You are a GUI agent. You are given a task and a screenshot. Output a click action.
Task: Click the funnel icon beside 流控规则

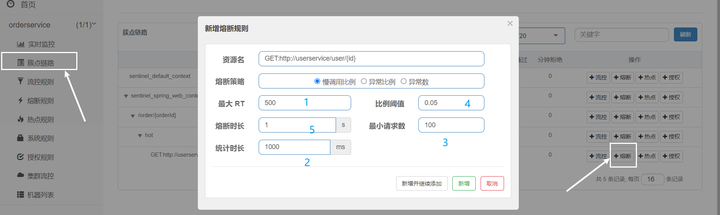(x=20, y=81)
